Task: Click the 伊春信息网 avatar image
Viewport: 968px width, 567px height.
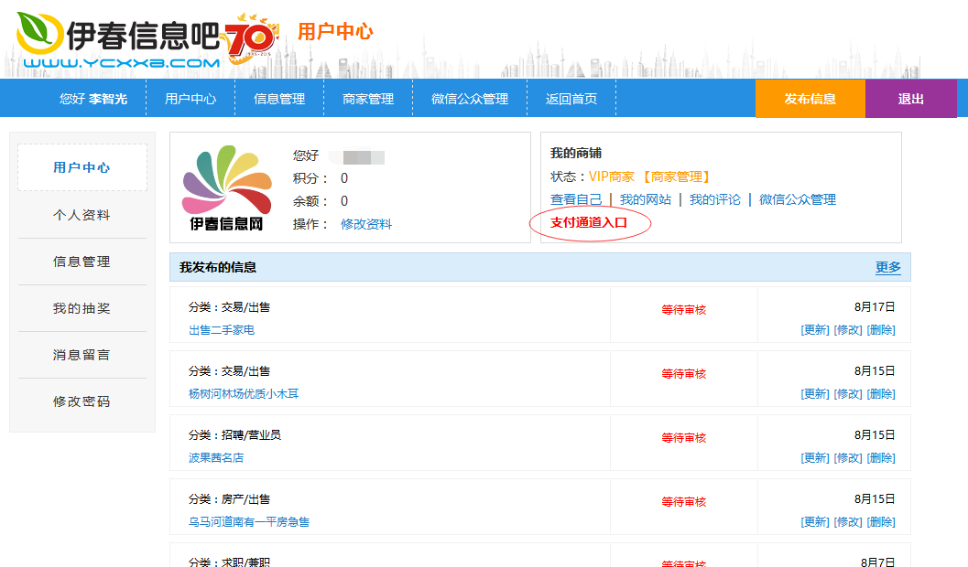Action: [x=227, y=188]
